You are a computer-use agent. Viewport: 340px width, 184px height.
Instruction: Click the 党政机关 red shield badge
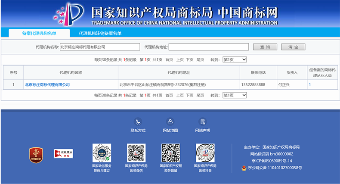pyautogui.click(x=36, y=155)
